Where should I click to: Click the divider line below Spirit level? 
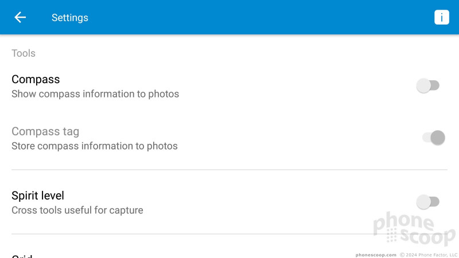[x=229, y=234]
